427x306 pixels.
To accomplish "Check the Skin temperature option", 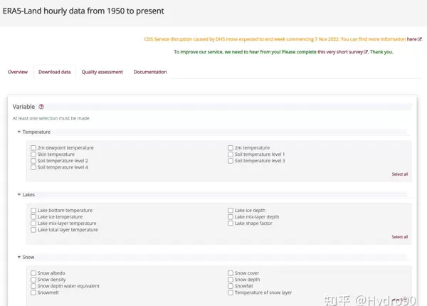I will pos(33,154).
